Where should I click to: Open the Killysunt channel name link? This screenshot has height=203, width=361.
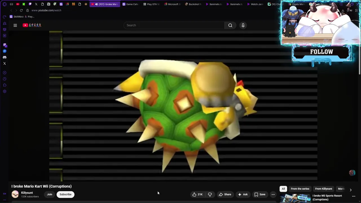[27, 193]
